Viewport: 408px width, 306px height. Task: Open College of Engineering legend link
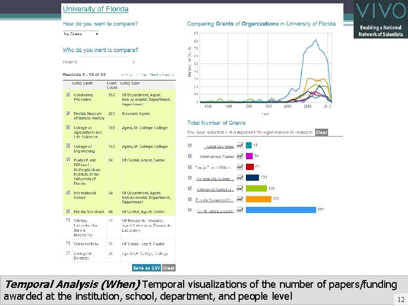tap(215, 178)
